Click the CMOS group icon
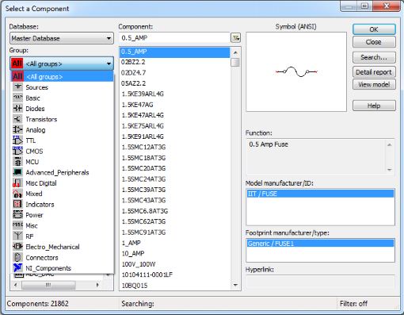Image resolution: width=404 pixels, height=315 pixels. (17, 151)
